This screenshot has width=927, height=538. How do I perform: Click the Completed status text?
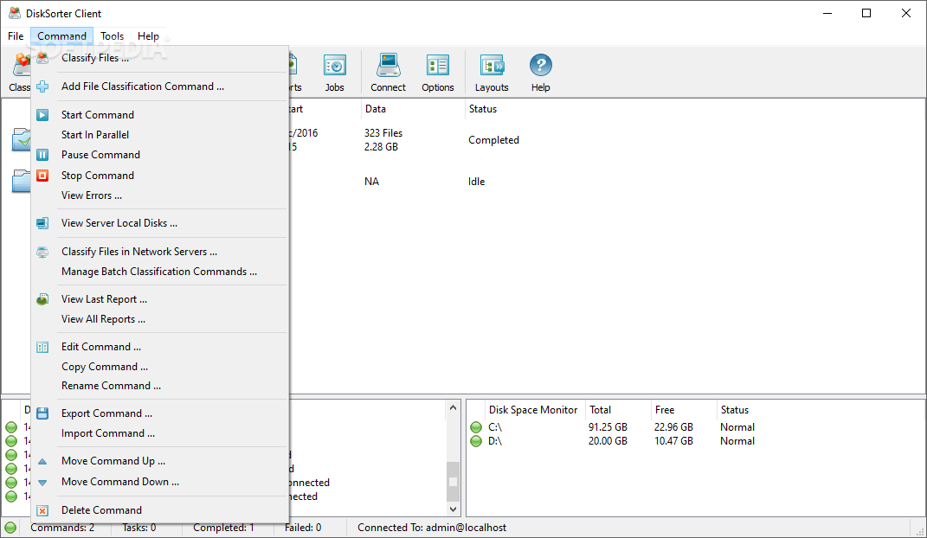(493, 140)
